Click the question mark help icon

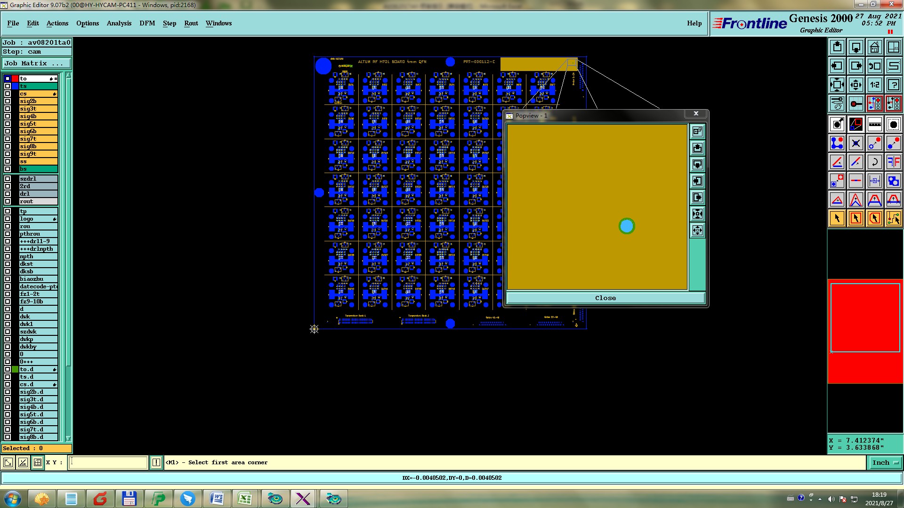(893, 85)
